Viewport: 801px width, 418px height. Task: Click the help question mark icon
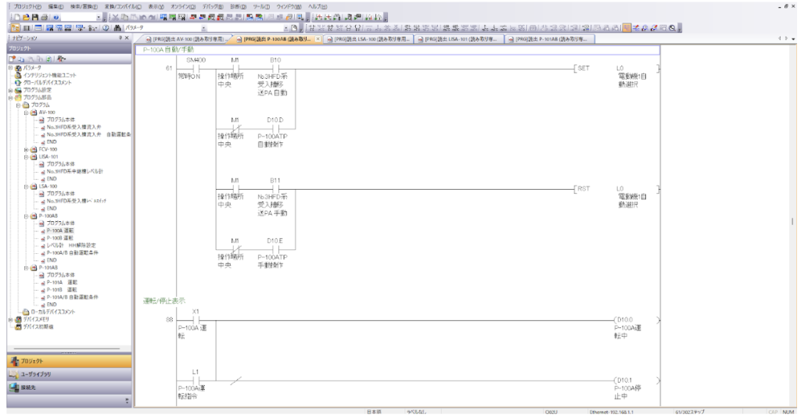[x=56, y=17]
